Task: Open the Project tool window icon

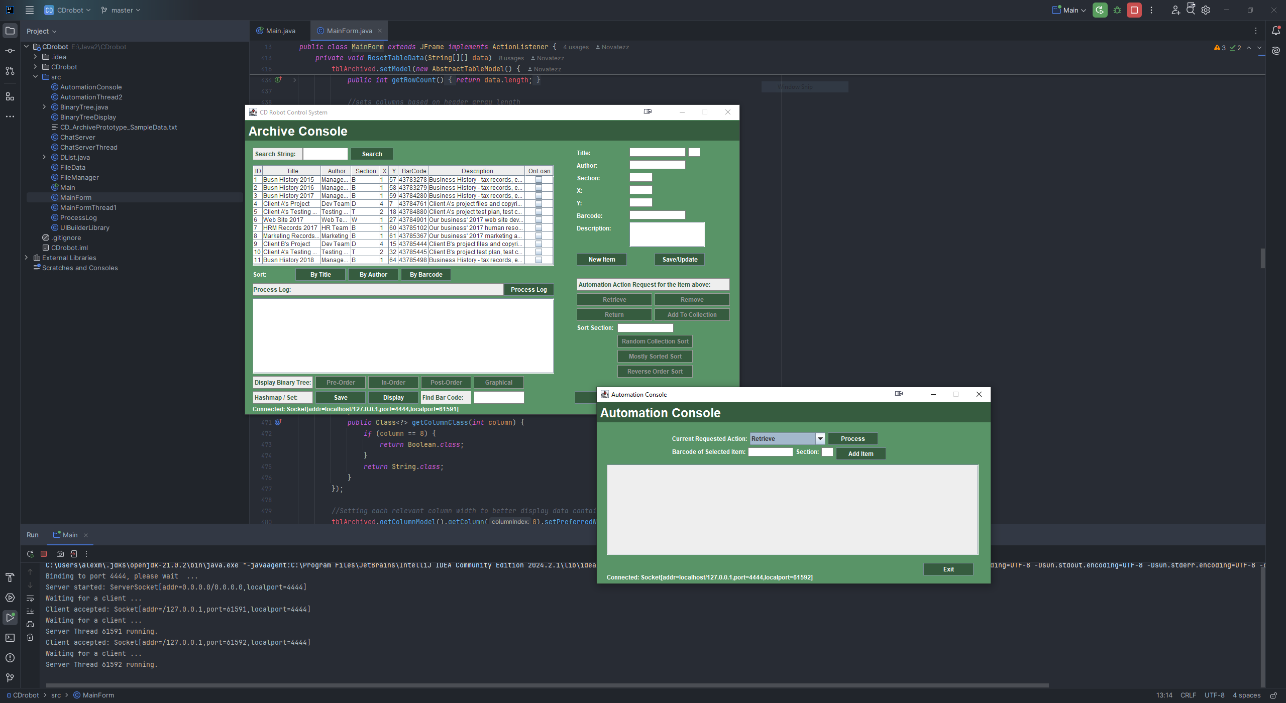Action: coord(10,31)
